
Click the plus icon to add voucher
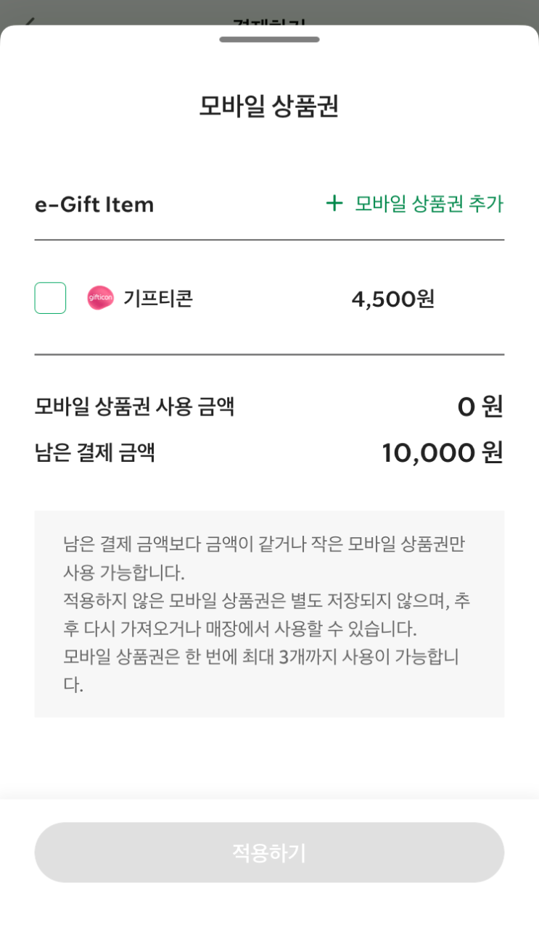point(334,204)
